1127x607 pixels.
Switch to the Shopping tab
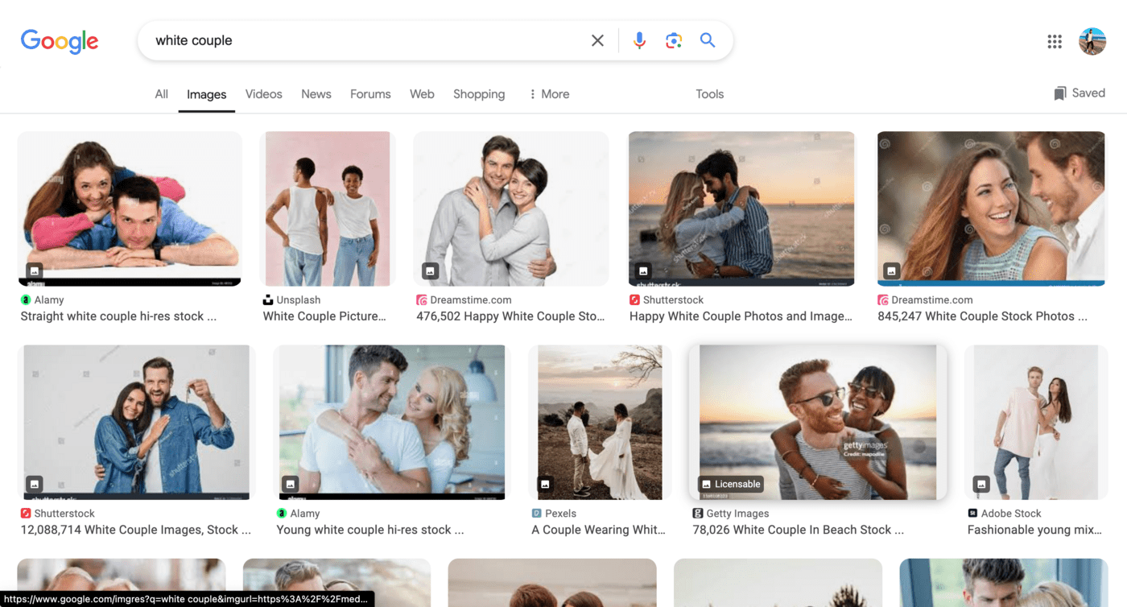(479, 94)
